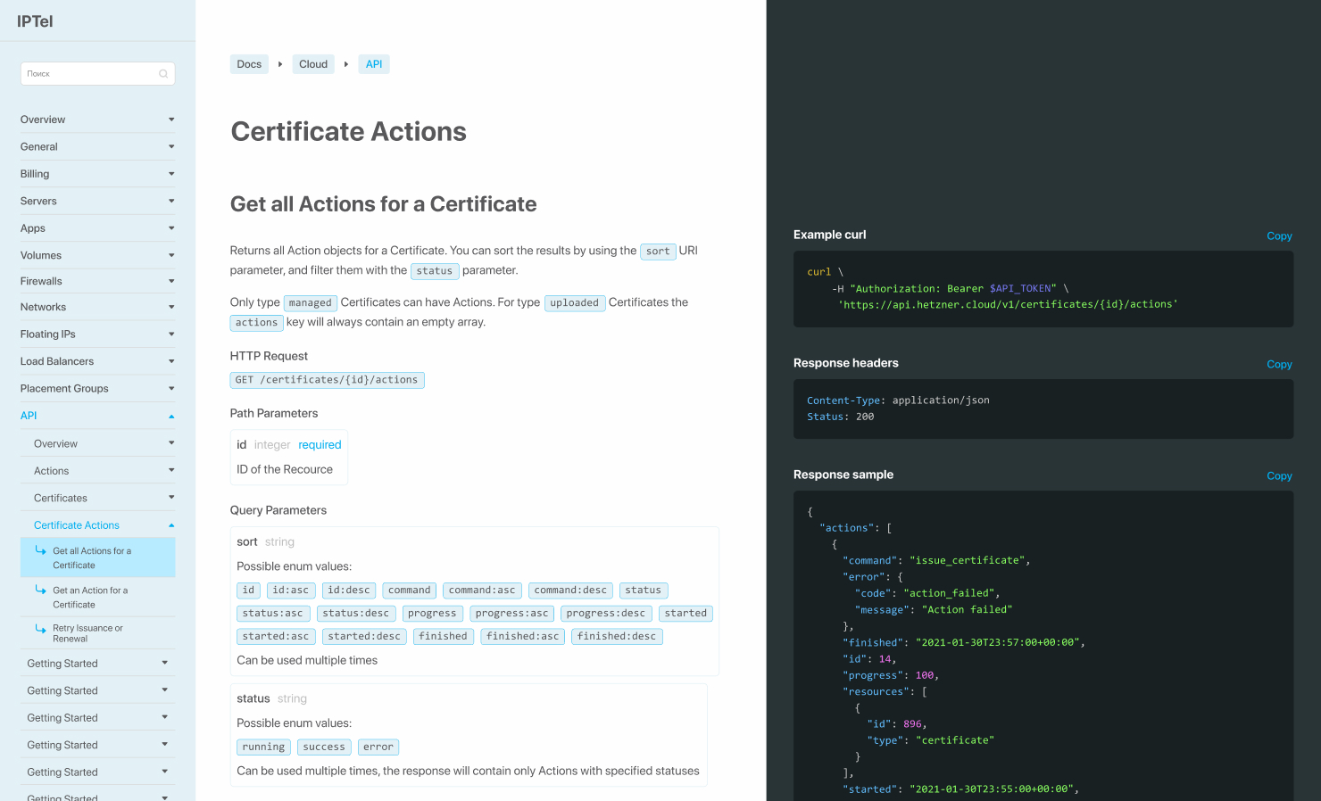Expand the Servers sidebar section
Viewport: 1321px width, 801px height.
click(x=171, y=202)
